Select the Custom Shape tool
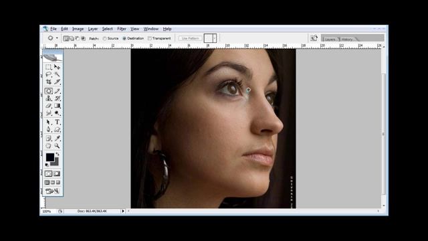428x241 pixels. tap(57, 129)
